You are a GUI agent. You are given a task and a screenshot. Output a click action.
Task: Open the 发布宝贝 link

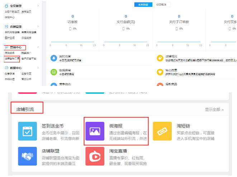(x=26, y=11)
